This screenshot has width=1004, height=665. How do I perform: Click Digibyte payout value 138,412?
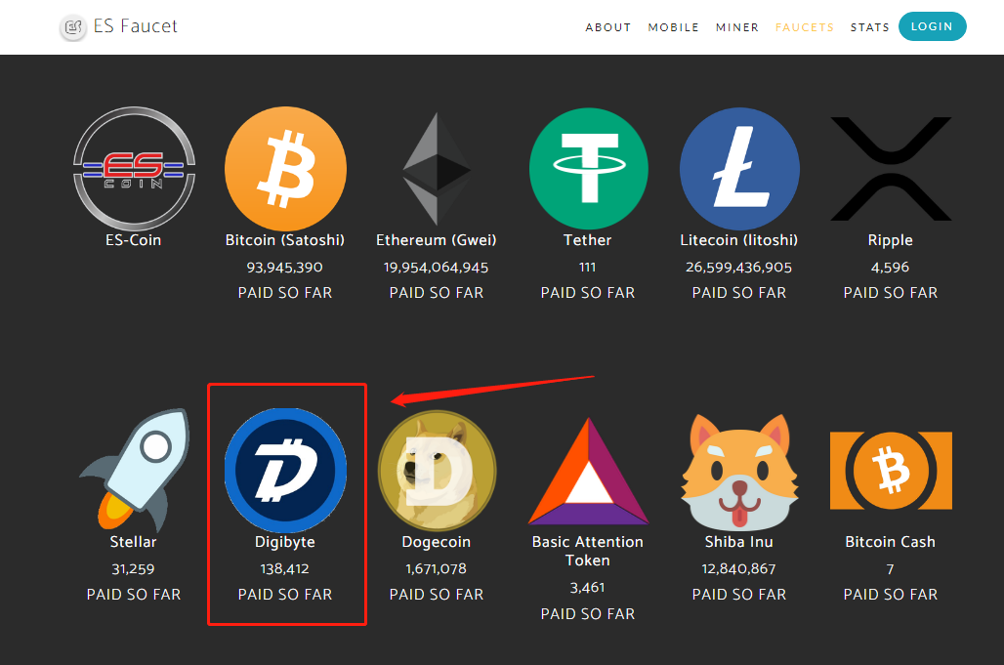tap(285, 569)
